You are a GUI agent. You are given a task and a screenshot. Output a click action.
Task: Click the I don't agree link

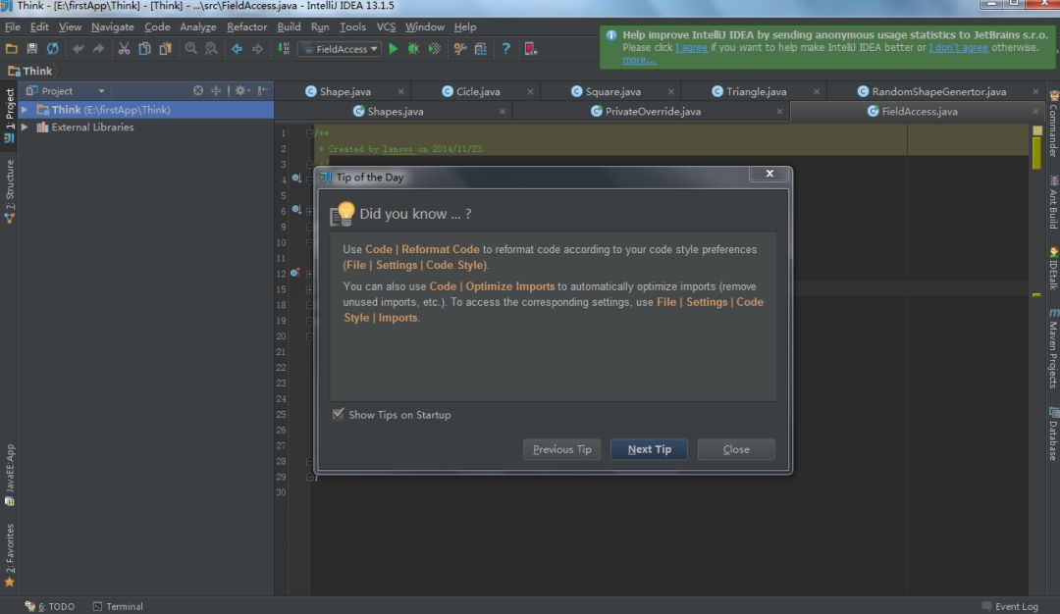958,47
